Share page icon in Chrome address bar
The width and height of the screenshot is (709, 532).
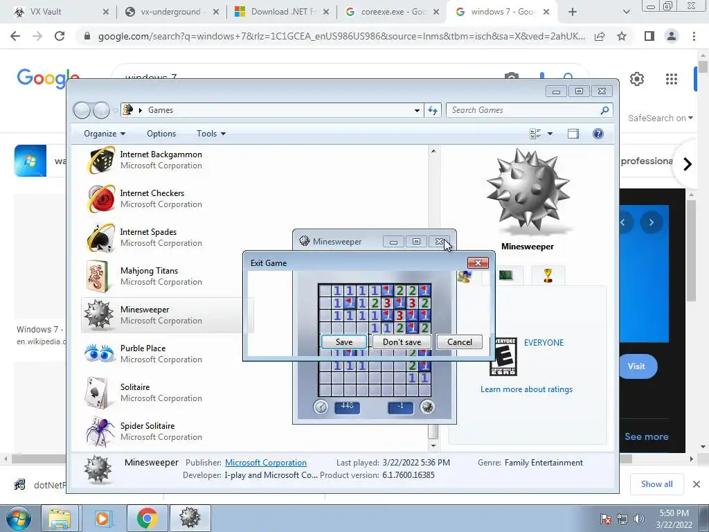(600, 36)
